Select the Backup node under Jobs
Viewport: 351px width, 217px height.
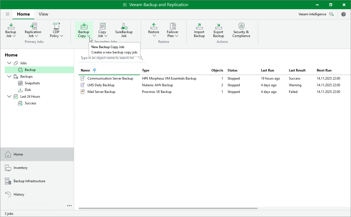[39, 70]
